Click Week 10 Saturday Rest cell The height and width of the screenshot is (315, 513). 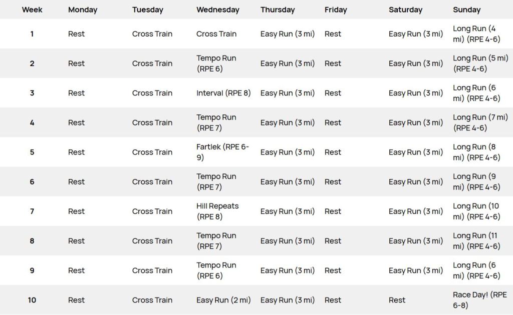click(x=397, y=300)
